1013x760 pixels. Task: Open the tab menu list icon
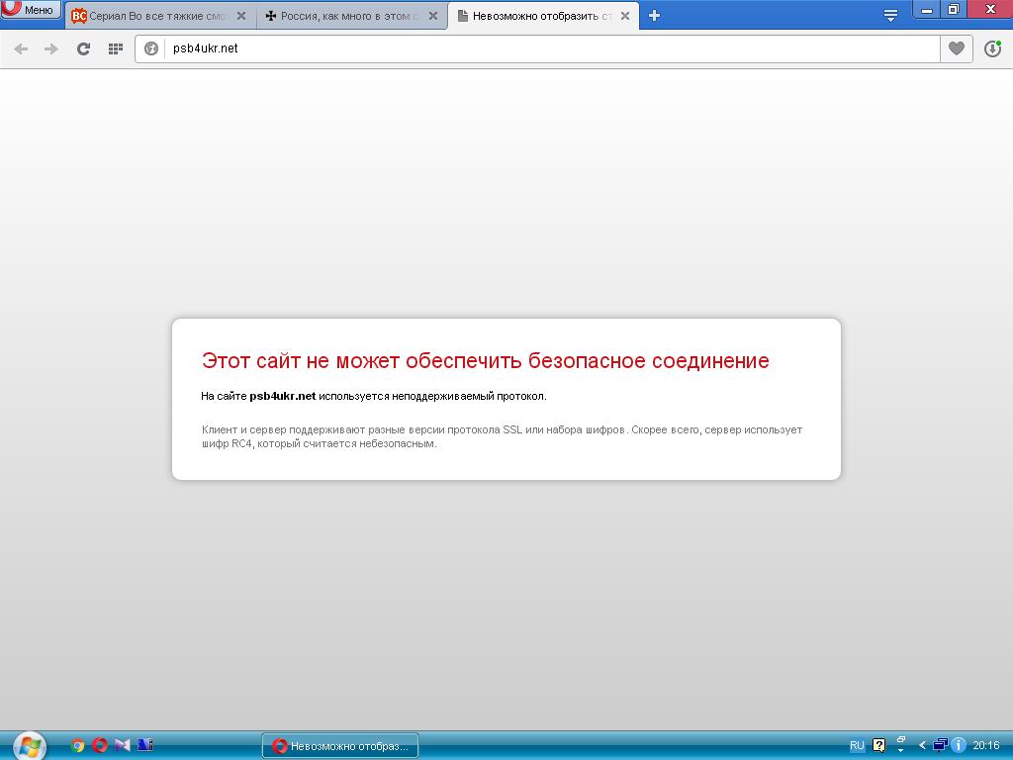890,16
